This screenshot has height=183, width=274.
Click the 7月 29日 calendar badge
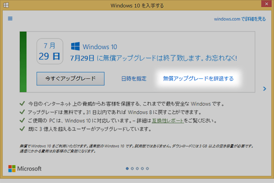pos(50,51)
